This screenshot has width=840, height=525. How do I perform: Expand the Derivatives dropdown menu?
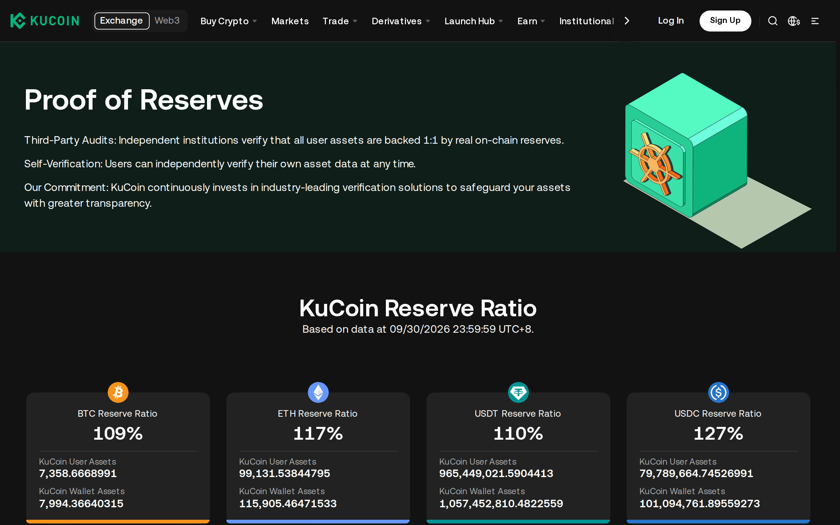(401, 21)
